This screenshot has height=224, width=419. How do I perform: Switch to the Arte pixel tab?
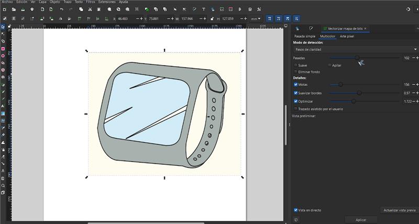tap(347, 36)
